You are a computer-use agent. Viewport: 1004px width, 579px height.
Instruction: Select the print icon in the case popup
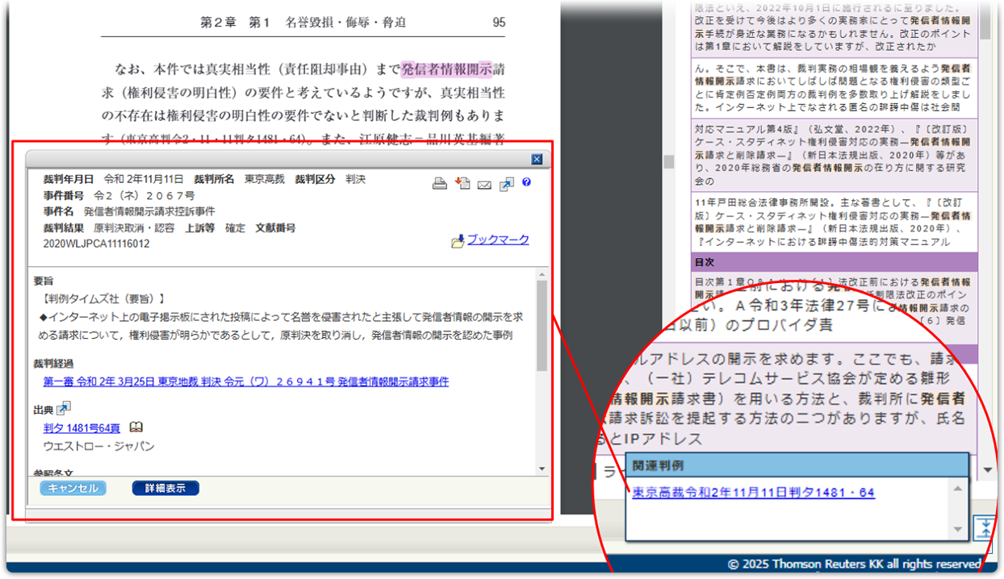click(x=440, y=183)
